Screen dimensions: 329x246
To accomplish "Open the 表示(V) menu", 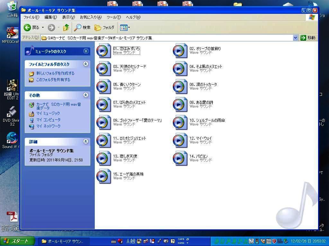I will point(68,17).
